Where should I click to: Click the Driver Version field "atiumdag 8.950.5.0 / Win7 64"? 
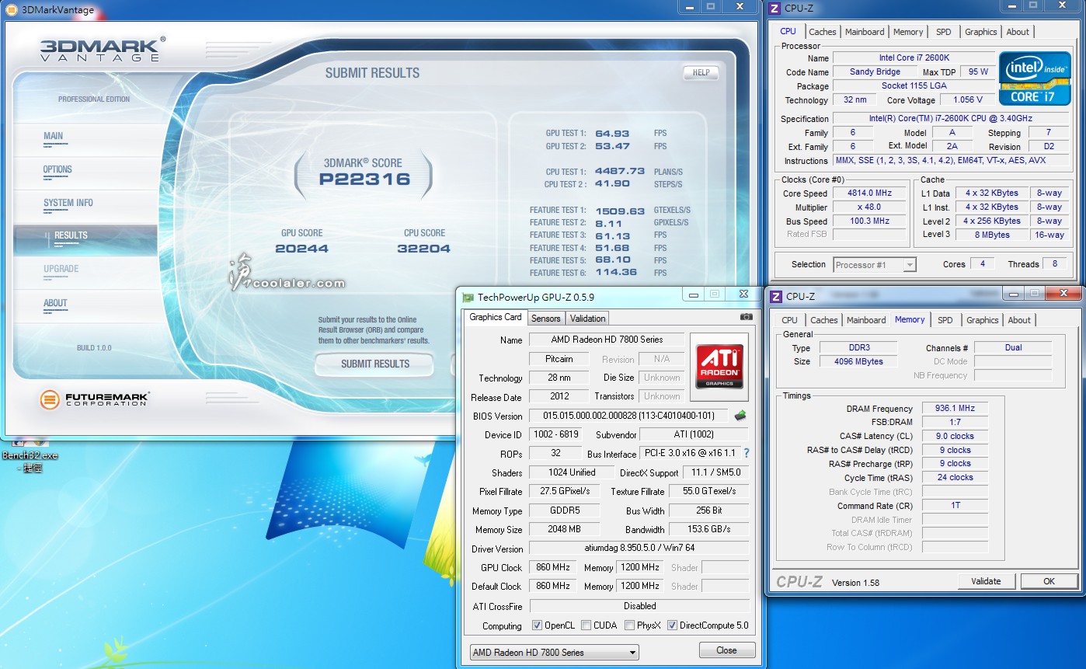click(639, 549)
